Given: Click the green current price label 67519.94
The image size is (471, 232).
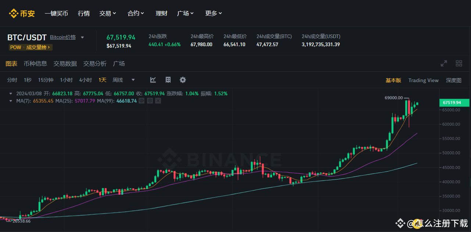Looking at the screenshot, I should [454, 103].
